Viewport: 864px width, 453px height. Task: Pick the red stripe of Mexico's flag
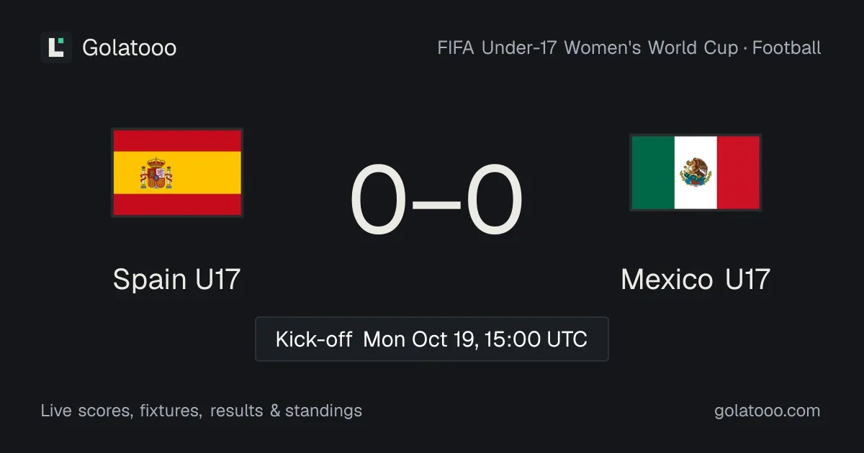tap(738, 173)
